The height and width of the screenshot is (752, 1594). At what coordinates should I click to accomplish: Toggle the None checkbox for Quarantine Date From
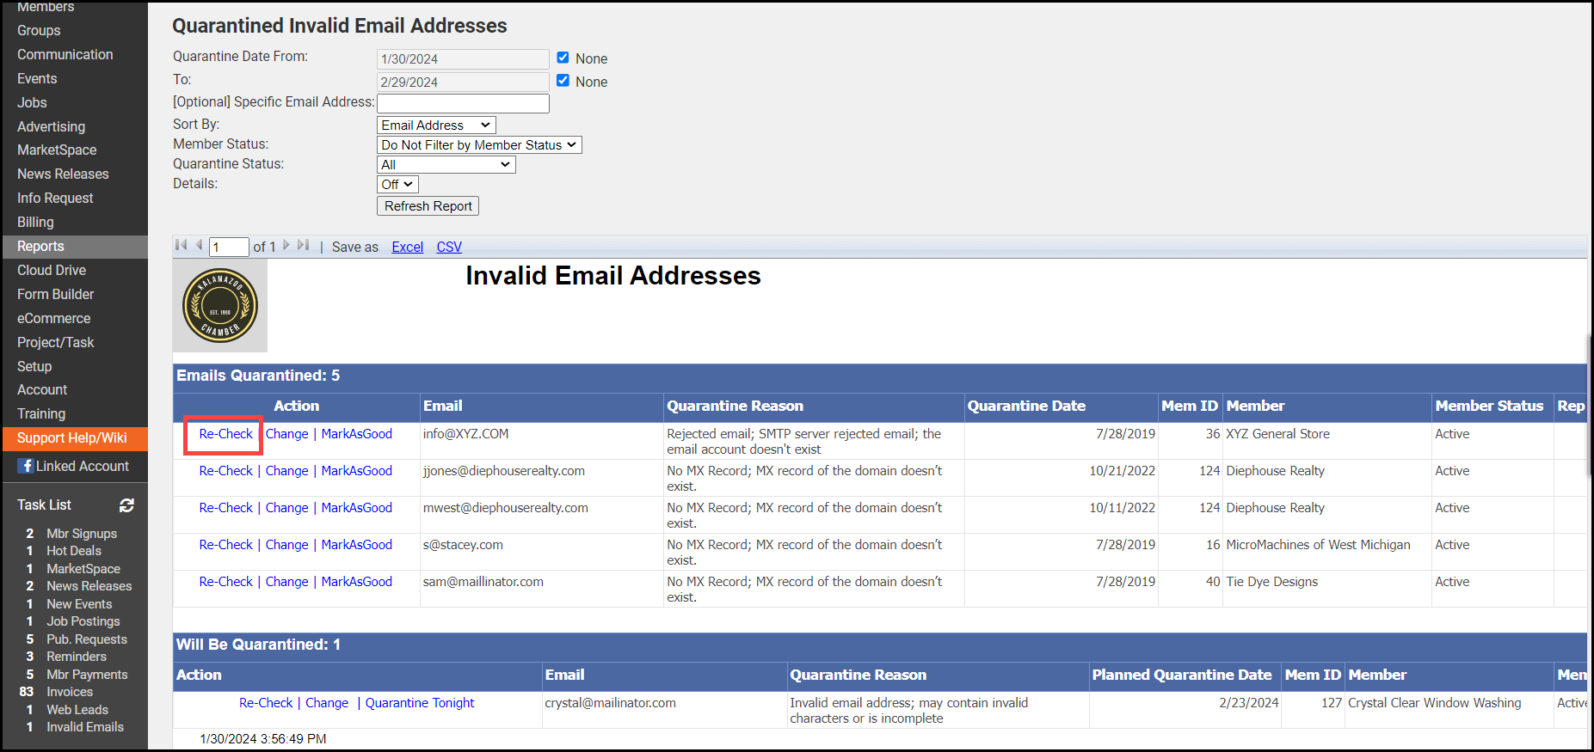pos(563,58)
